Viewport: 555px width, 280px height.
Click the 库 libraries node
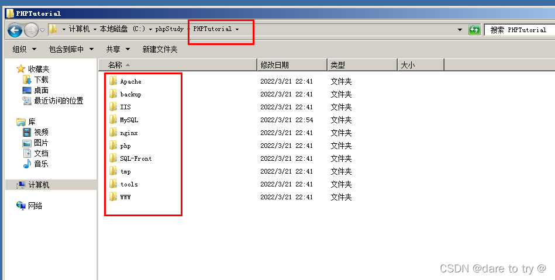click(x=26, y=122)
